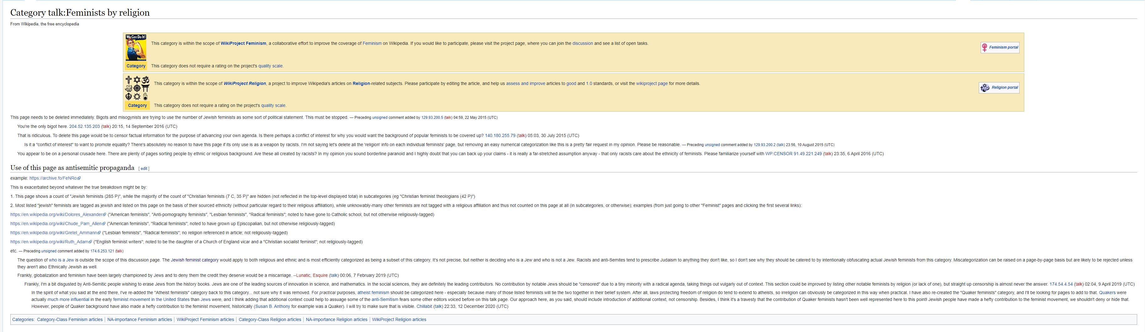
Task: Open the IP user 204.52.135.203 link
Action: (x=84, y=127)
